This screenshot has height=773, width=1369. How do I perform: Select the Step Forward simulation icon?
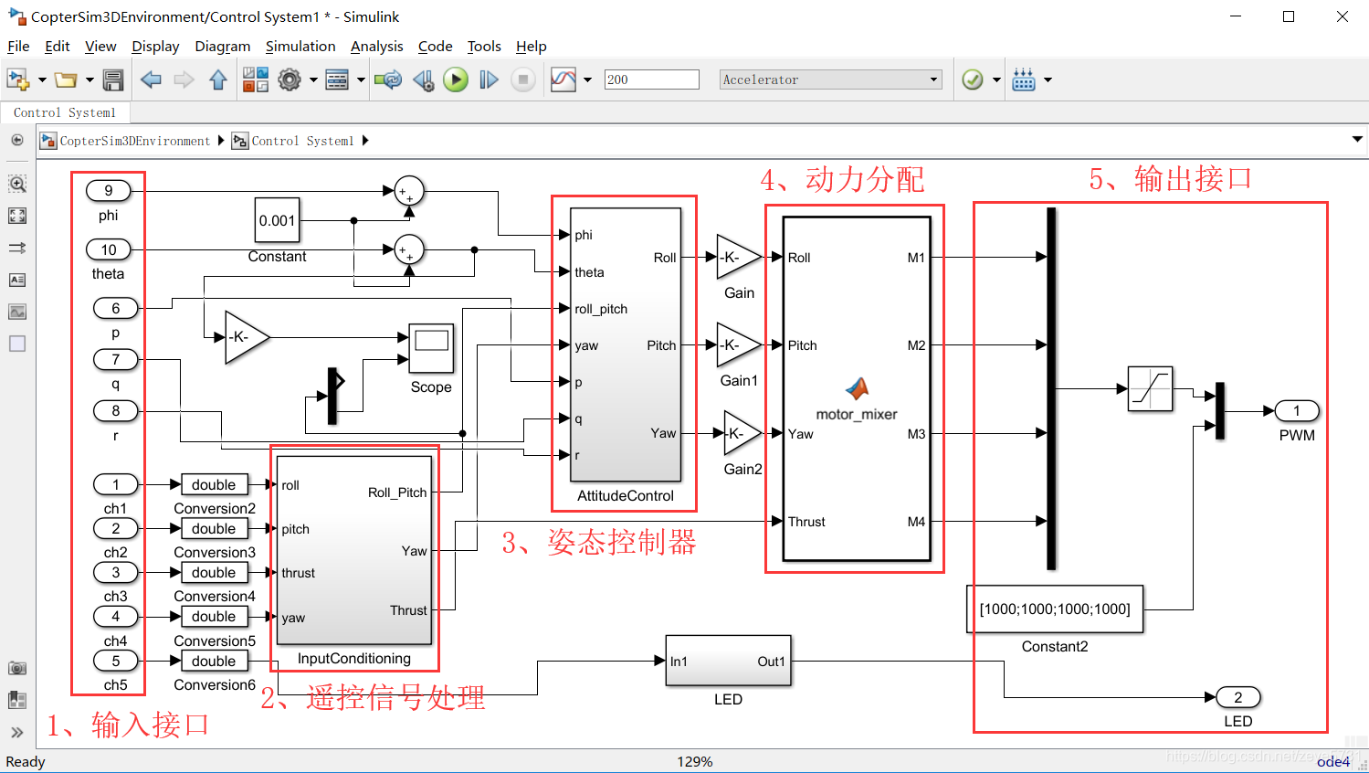tap(488, 79)
